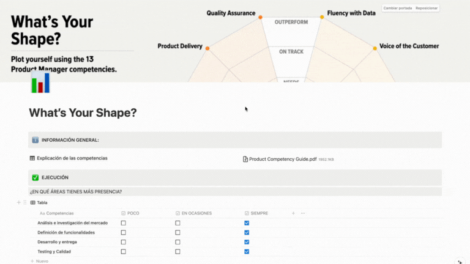Click the Definición de funcionalidades cell
Screen dimensions: 470x264
66,233
